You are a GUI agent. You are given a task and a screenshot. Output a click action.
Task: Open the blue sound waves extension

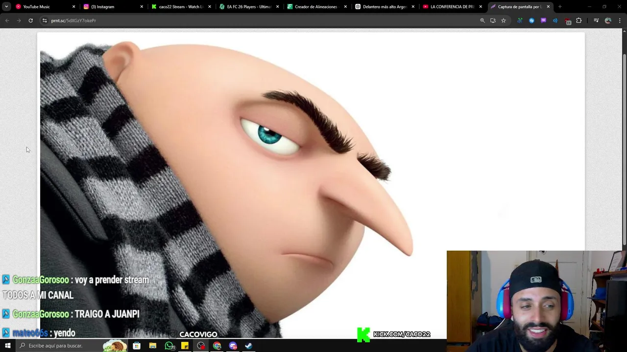pos(555,21)
